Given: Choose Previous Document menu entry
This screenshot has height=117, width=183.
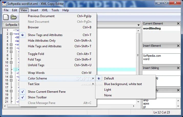Looking at the screenshot, I should (x=58, y=16).
